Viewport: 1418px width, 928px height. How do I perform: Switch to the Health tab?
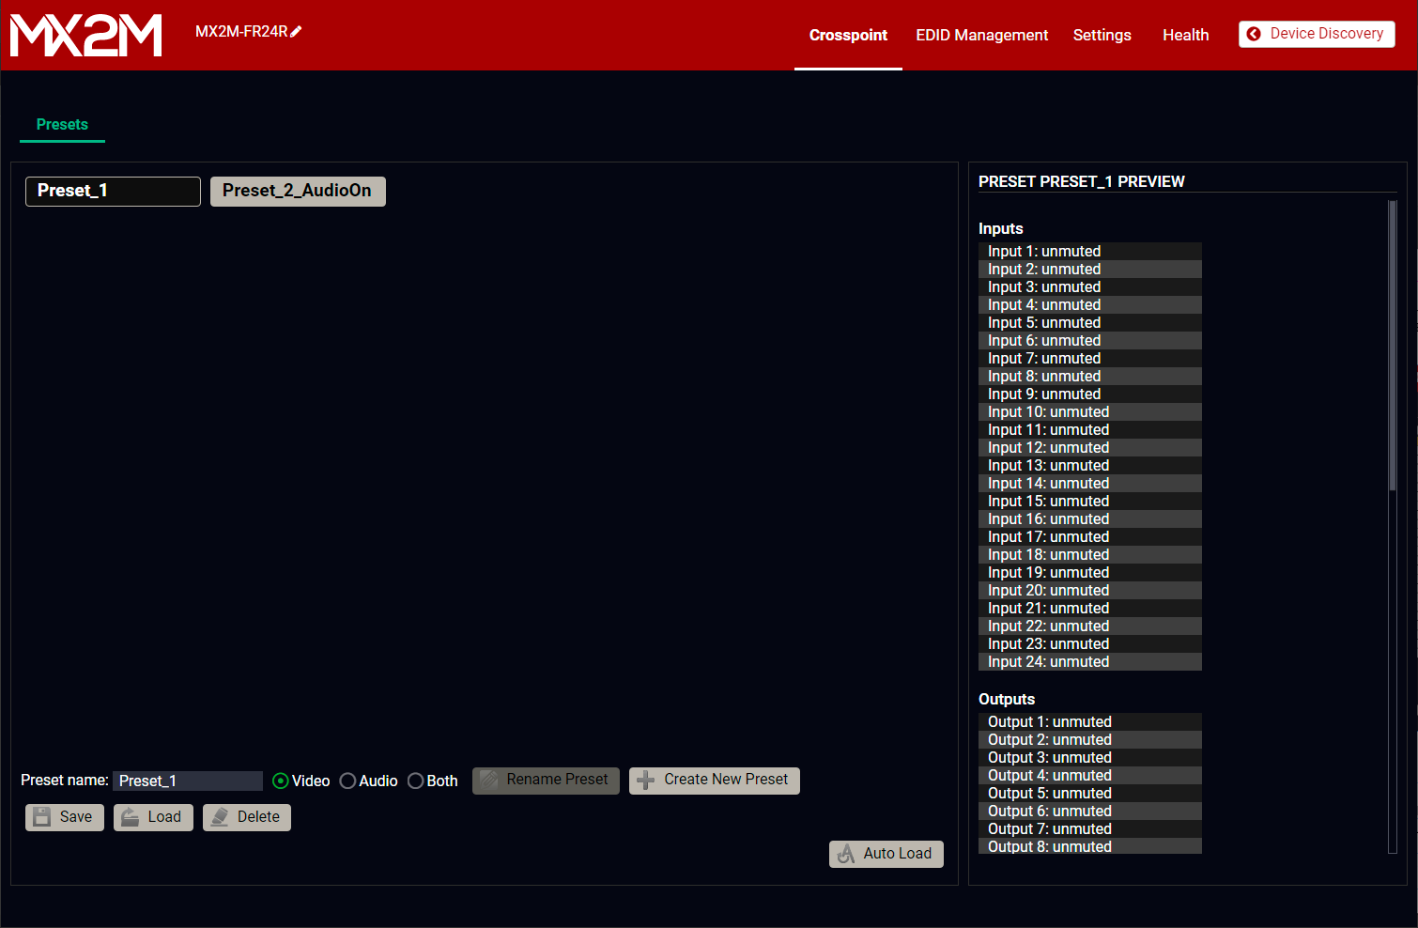1185,36
